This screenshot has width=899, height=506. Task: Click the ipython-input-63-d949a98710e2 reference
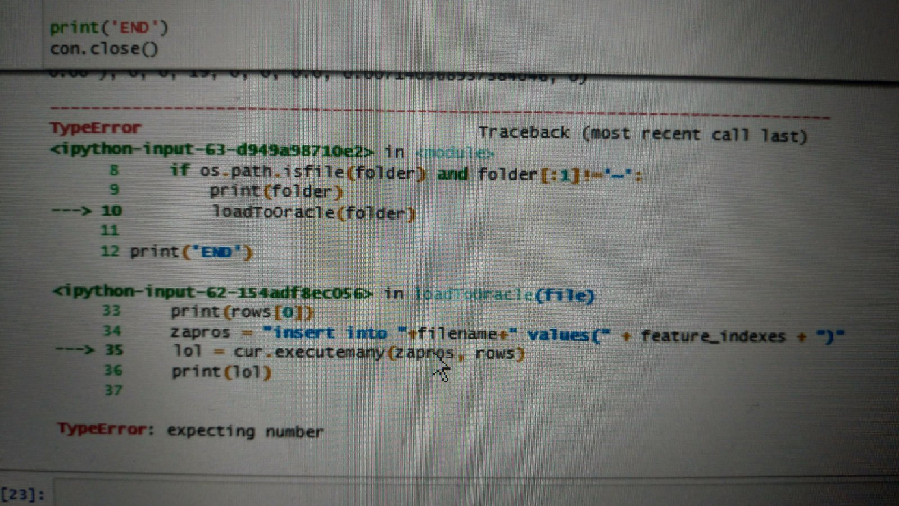coord(212,150)
